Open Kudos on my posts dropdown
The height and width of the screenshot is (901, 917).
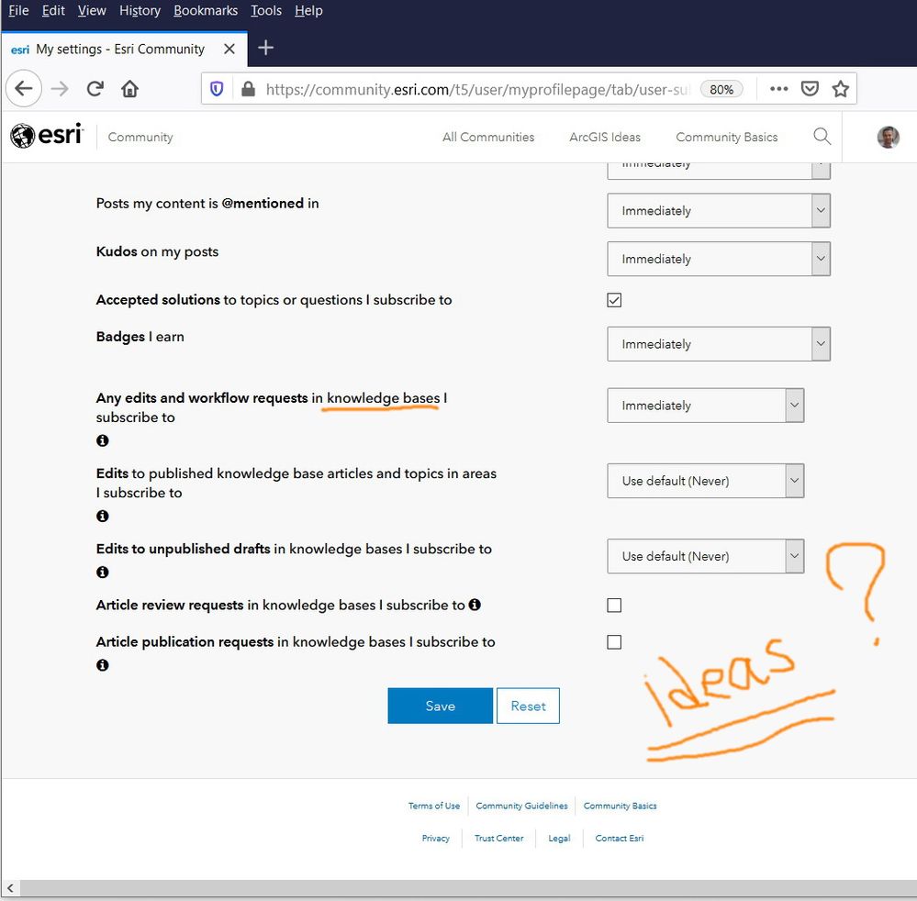click(719, 259)
